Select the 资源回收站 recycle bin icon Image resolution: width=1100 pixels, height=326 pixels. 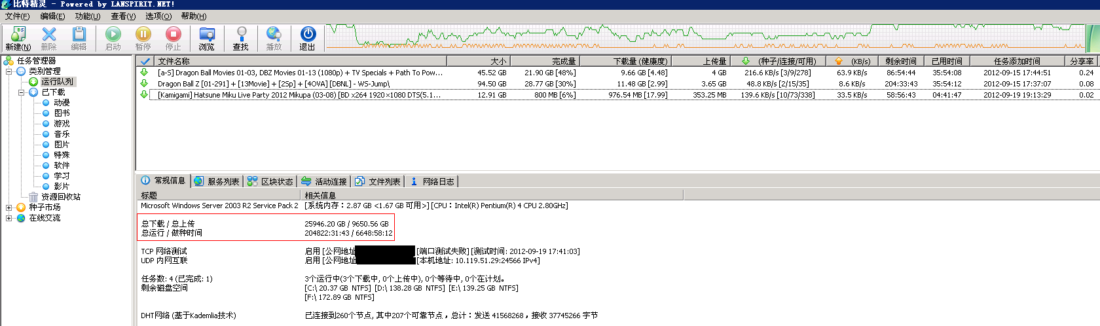(33, 197)
